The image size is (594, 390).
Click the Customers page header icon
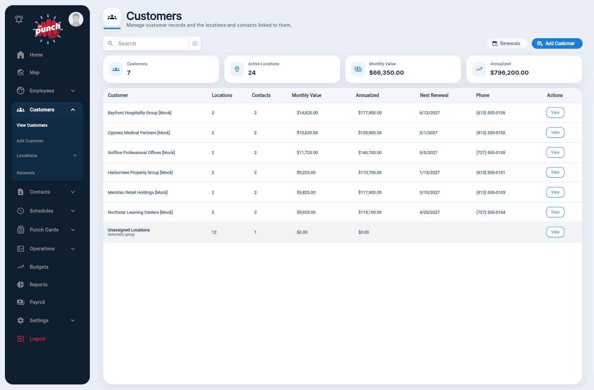click(x=112, y=17)
